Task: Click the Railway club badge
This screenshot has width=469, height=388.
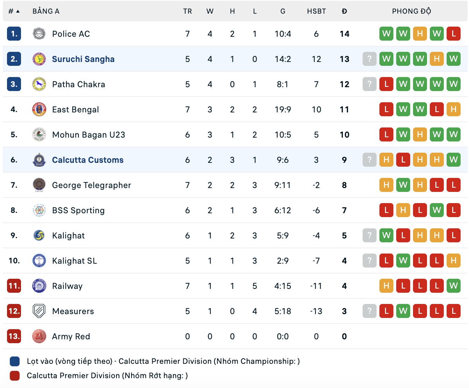Action: pos(39,286)
